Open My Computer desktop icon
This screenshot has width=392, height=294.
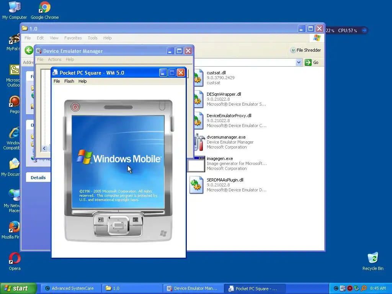click(15, 10)
